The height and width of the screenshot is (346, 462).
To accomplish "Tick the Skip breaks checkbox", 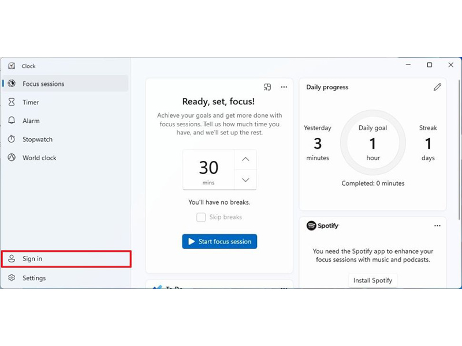I will [x=201, y=217].
